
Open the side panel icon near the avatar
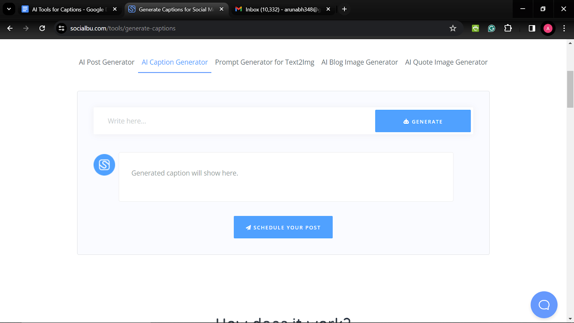pos(531,28)
